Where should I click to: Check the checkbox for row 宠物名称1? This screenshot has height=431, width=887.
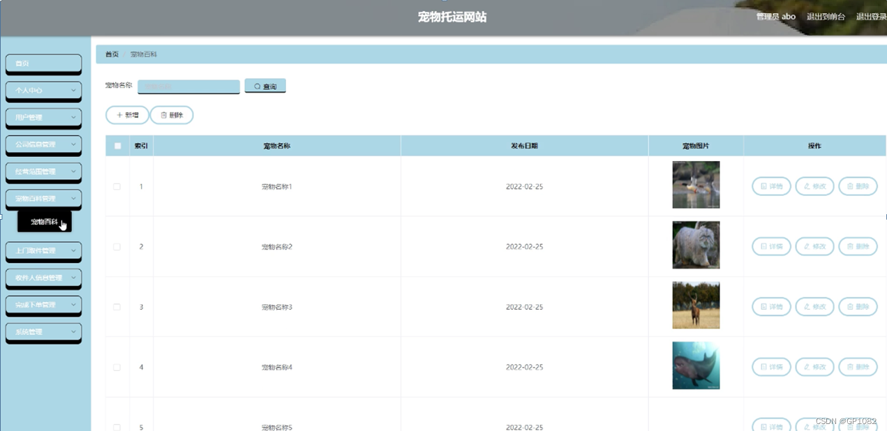(117, 186)
